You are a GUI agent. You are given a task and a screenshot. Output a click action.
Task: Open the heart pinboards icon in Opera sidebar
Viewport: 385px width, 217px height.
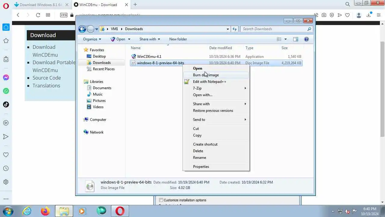pyautogui.click(x=6, y=155)
